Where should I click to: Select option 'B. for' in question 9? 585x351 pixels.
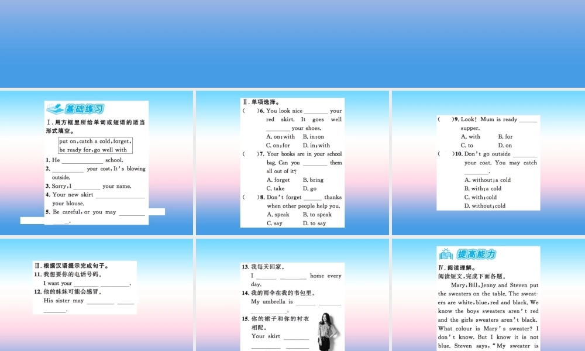pyautogui.click(x=505, y=136)
